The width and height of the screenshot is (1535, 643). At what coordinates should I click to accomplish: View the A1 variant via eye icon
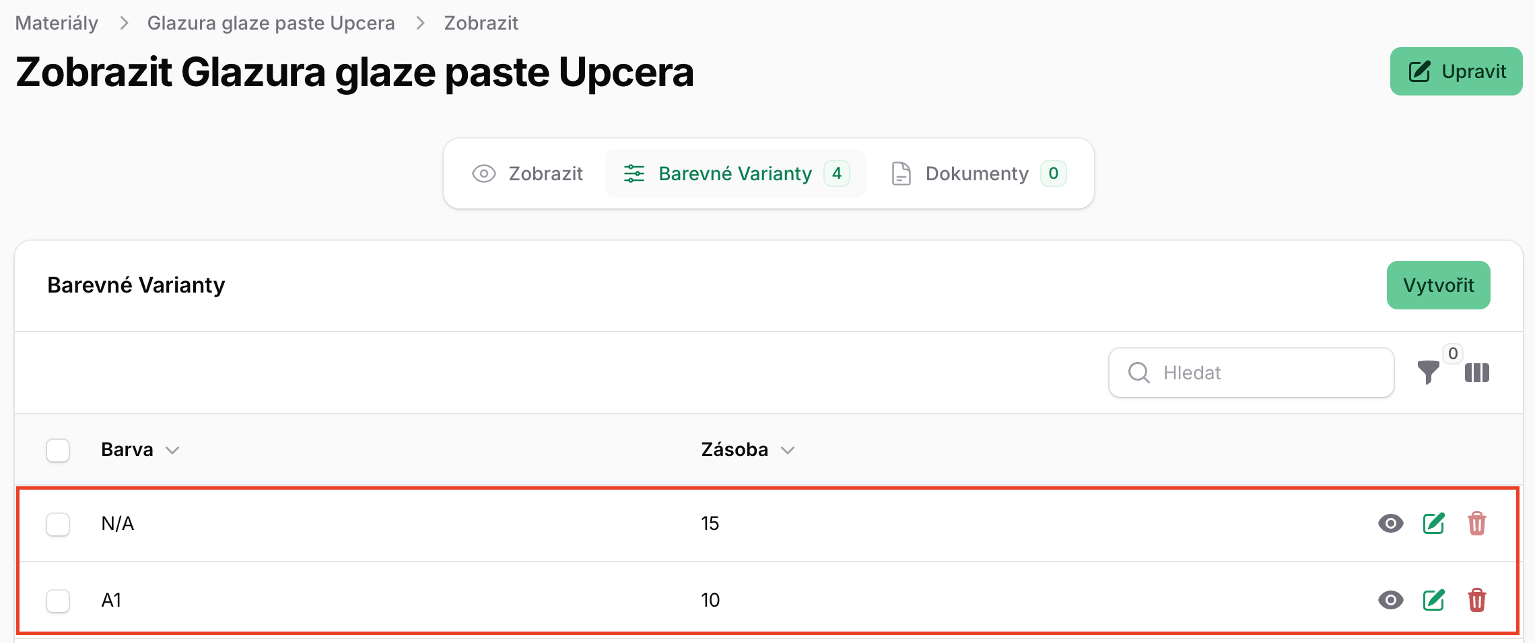coord(1390,600)
